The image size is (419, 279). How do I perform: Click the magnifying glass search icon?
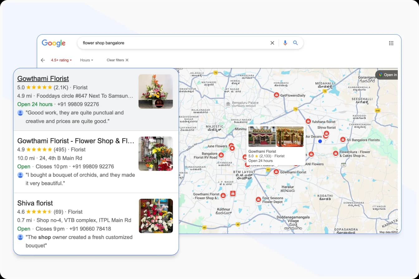[x=296, y=43]
